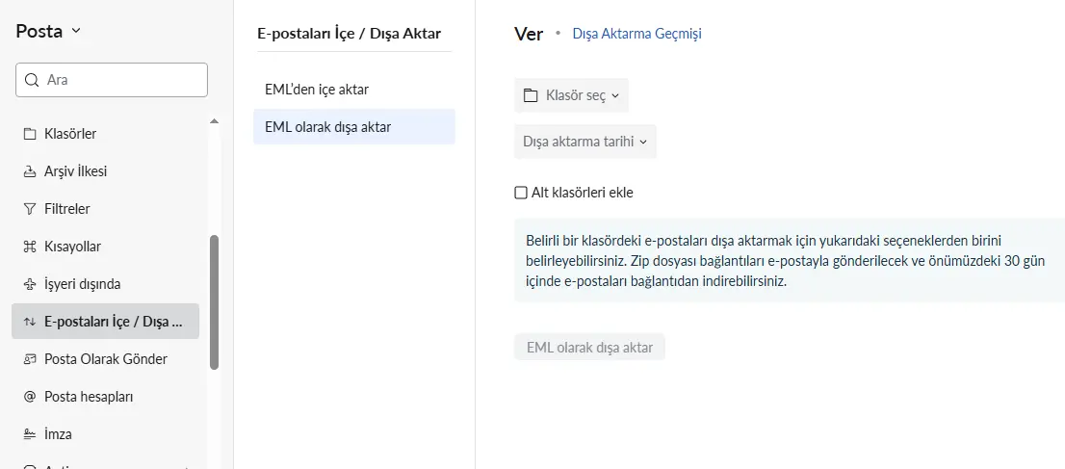Click sidebar scroll-up arrow
The image size is (1065, 469).
[214, 121]
